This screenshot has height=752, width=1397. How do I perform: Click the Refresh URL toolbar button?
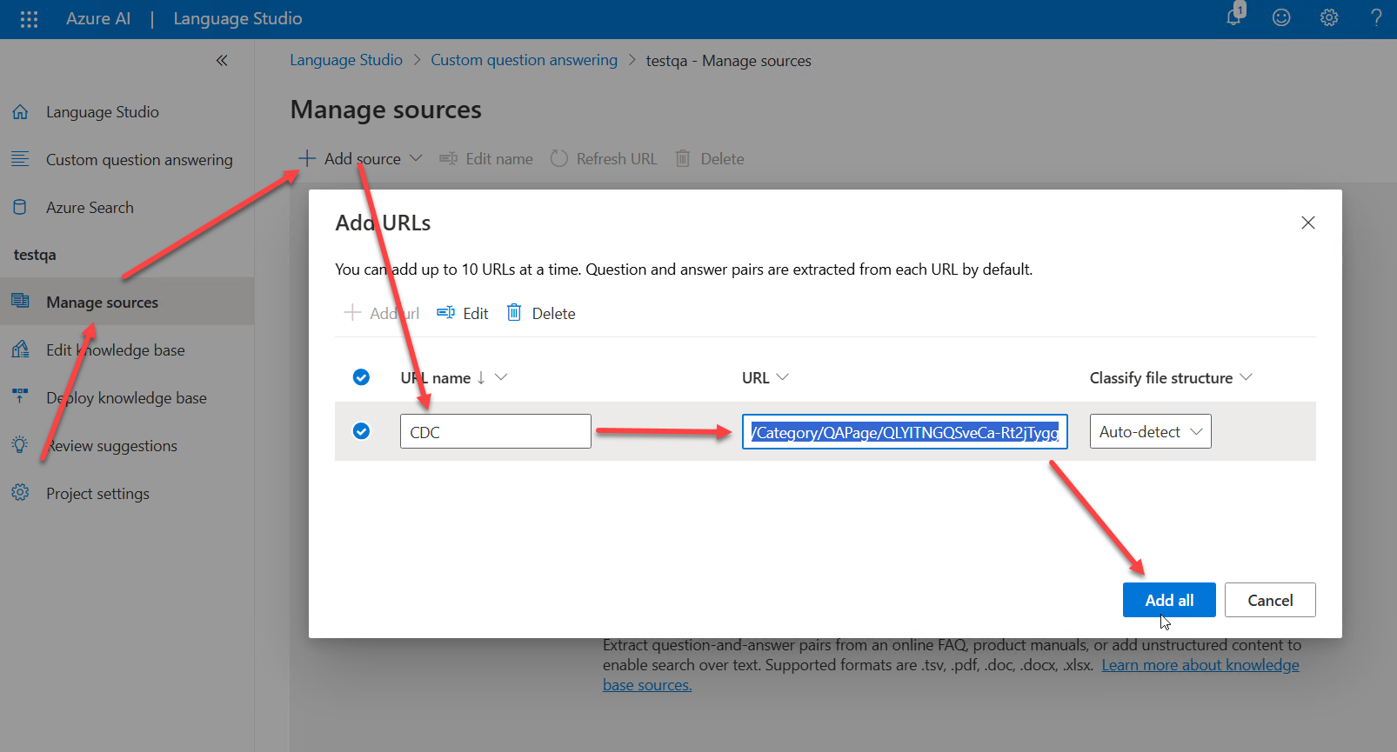point(604,158)
